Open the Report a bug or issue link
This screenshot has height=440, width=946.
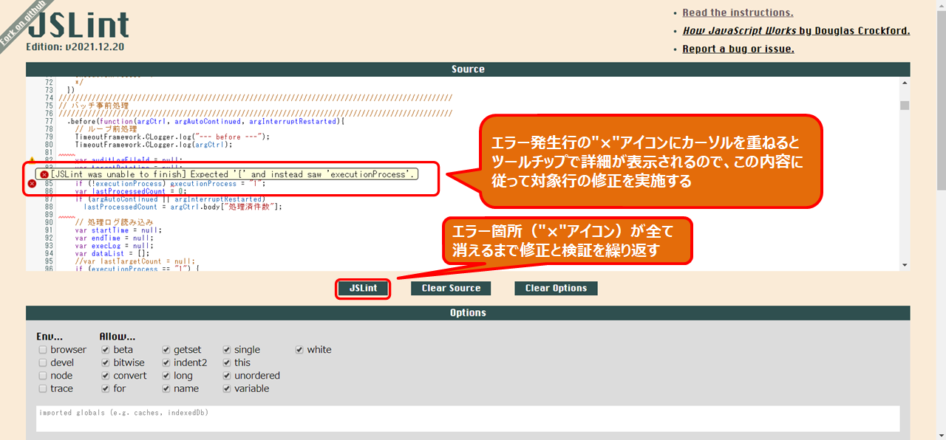click(738, 49)
